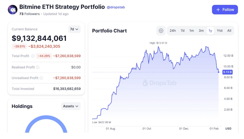244x139 pixels.
Task: Switch chart to Ytd range
Action: click(x=220, y=31)
